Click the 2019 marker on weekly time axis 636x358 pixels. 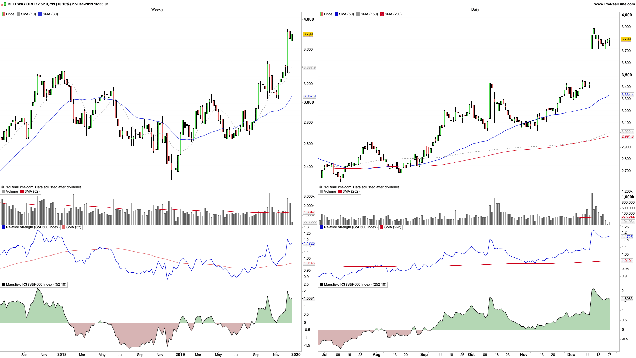click(180, 354)
